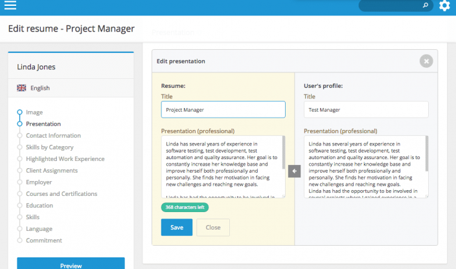
Task: Open settings gear icon
Action: pyautogui.click(x=444, y=6)
